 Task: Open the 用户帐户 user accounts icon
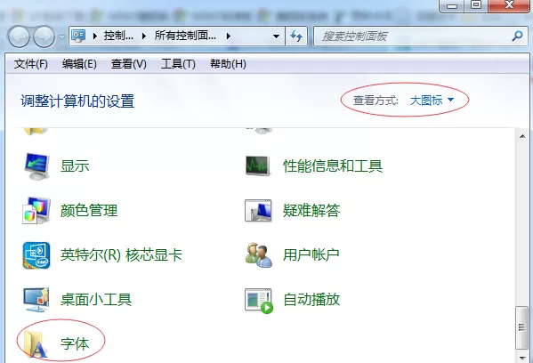tap(259, 255)
